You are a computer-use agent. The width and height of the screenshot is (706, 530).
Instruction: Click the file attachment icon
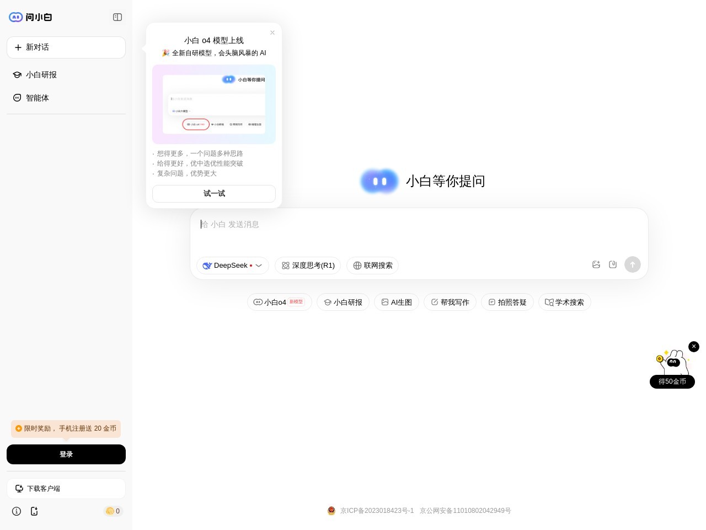(613, 264)
